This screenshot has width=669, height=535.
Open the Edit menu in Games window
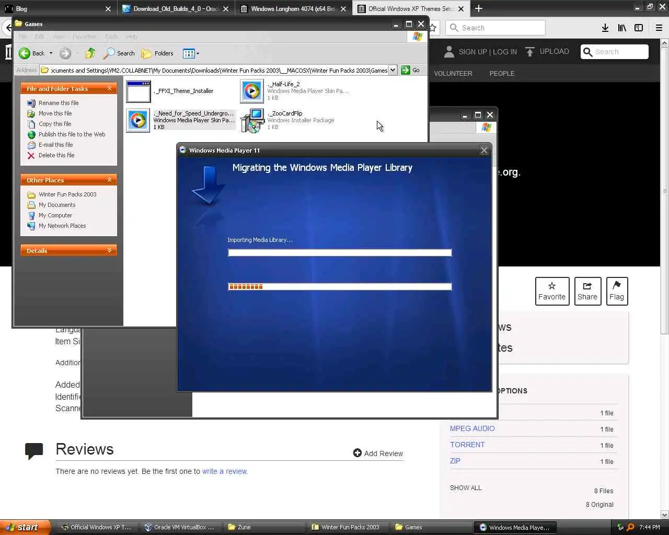coord(40,37)
